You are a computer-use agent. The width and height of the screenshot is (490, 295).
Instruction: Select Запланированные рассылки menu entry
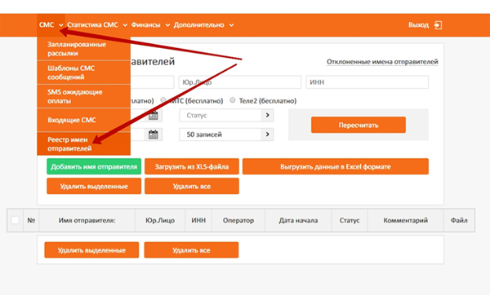click(x=84, y=49)
